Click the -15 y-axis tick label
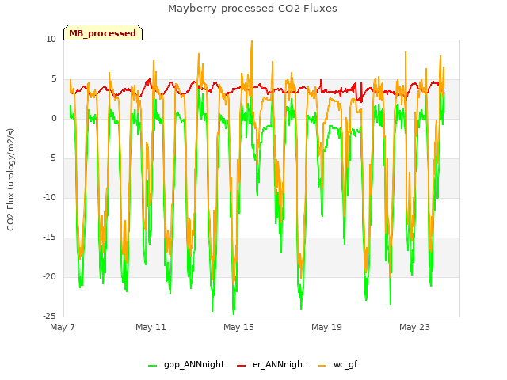This screenshot has height=380, width=507. (49, 237)
